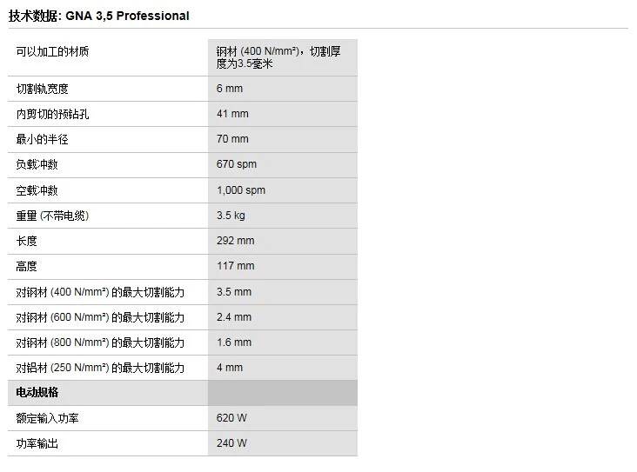Select the 功率输出 row label
Viewport: 637px width, 472px height.
click(37, 443)
